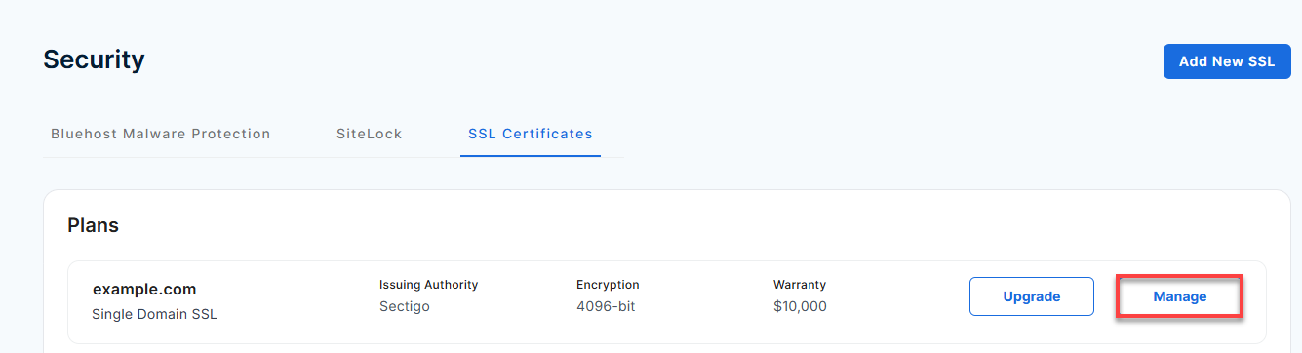Click the Plans heading

(93, 225)
